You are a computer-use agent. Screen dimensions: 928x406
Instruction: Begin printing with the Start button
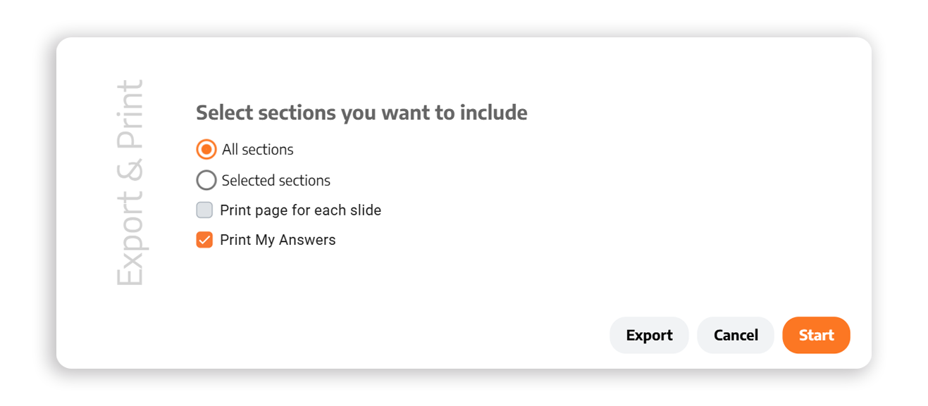[x=816, y=335]
